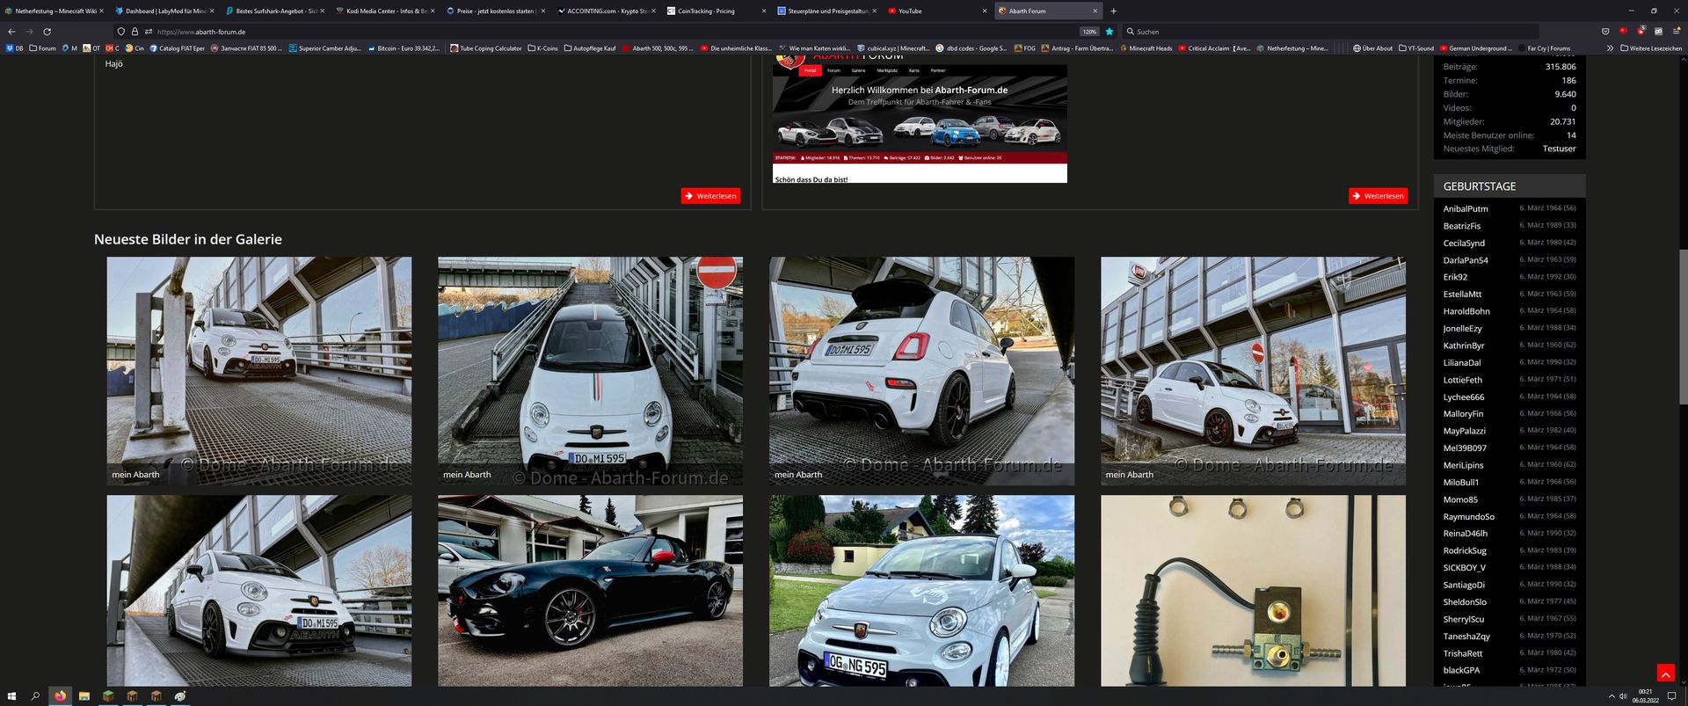This screenshot has width=1688, height=706.
Task: Open File Explorer from the taskbar
Action: point(84,696)
